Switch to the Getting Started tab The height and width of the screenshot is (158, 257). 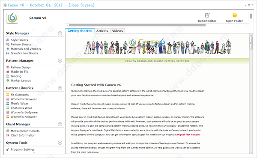click(80, 31)
